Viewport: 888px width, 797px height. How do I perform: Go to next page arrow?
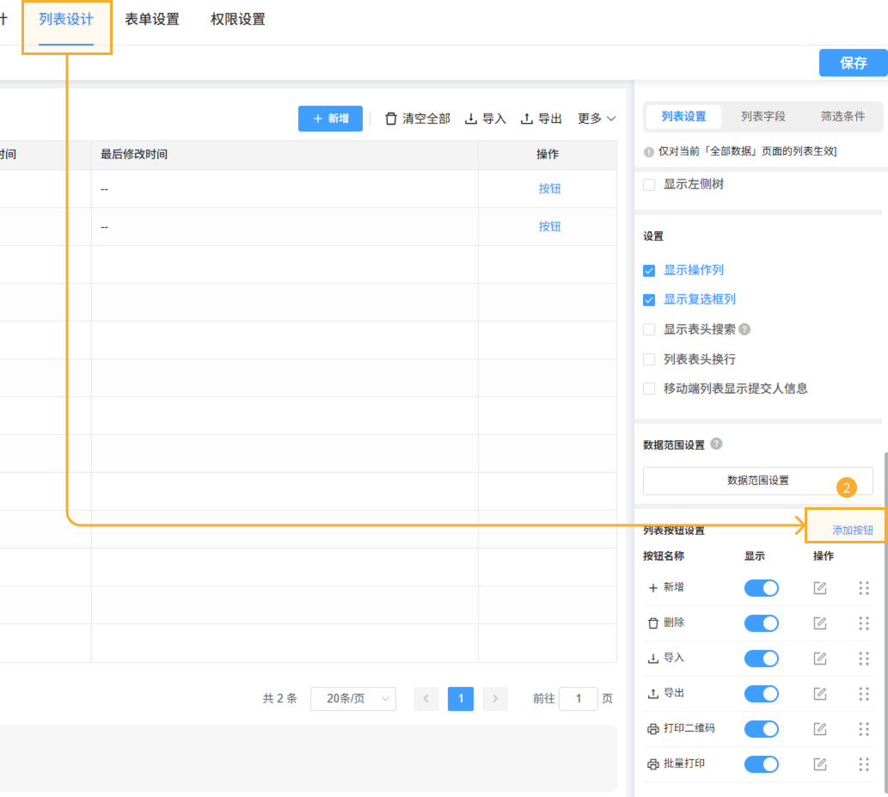coord(495,698)
